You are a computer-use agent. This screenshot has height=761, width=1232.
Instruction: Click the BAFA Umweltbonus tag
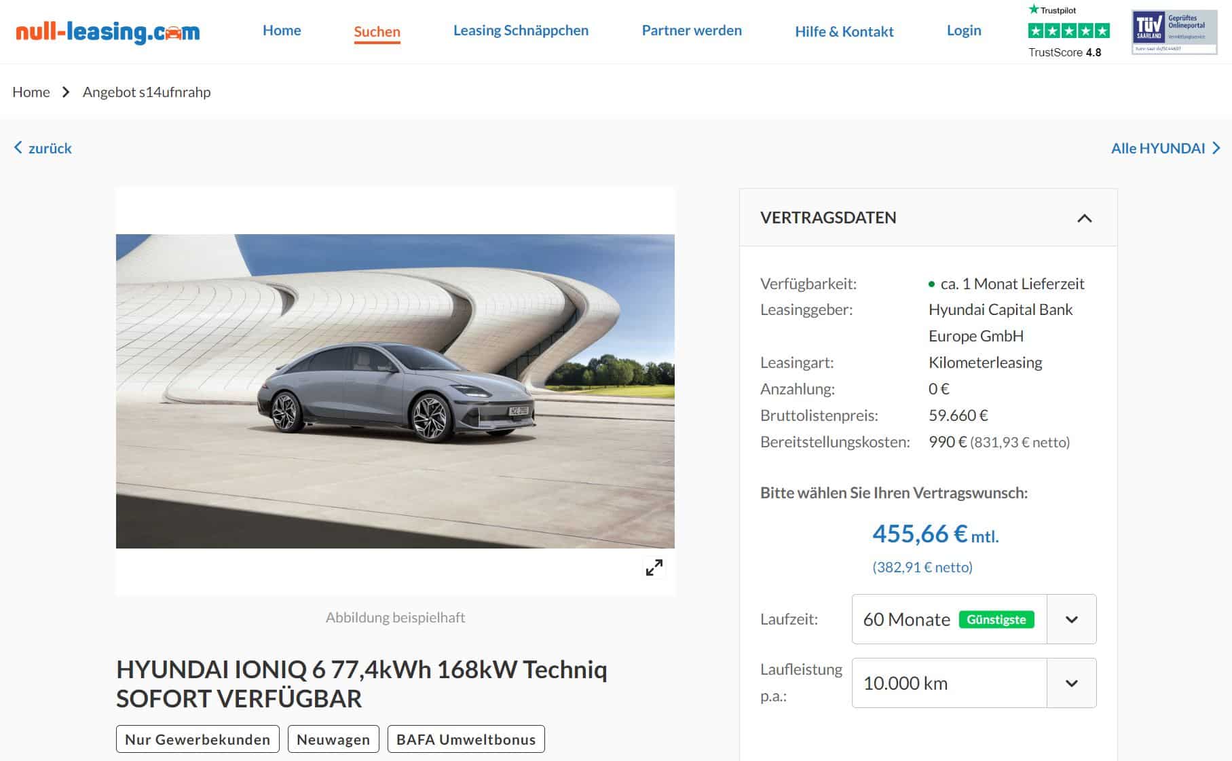[x=466, y=739]
